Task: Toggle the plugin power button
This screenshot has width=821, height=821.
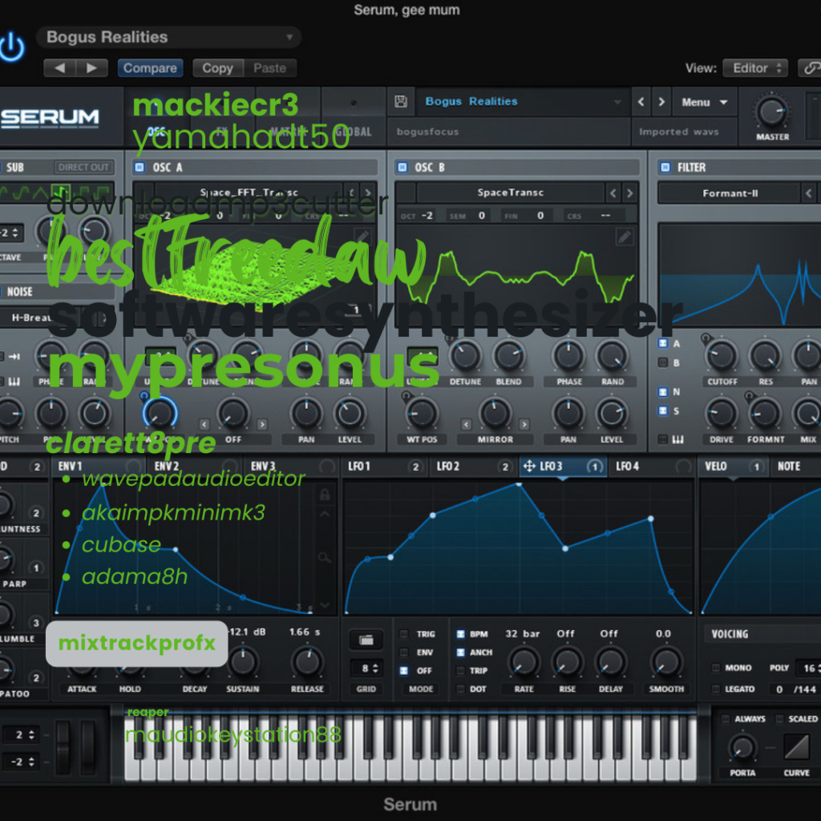Action: [x=11, y=47]
